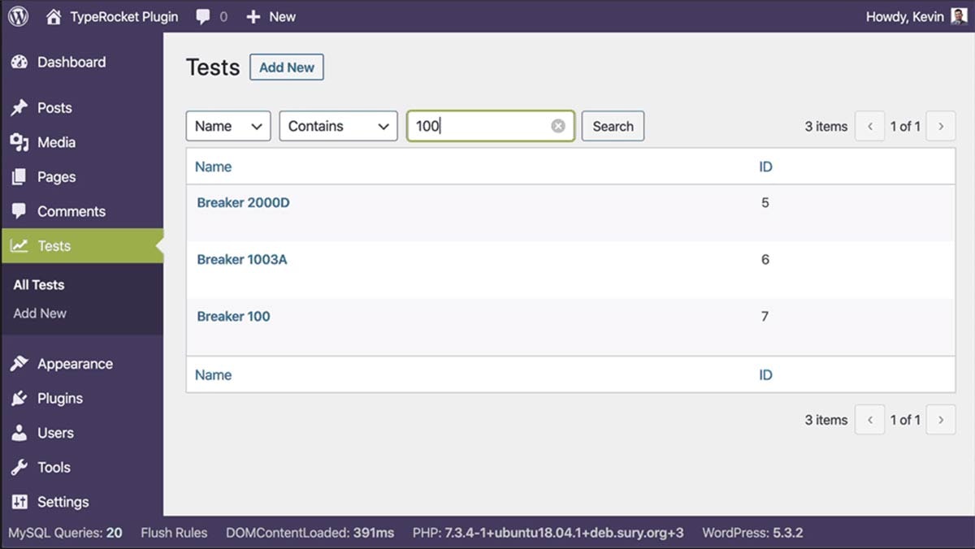This screenshot has width=975, height=549.
Task: Select Add New in the Tests submenu
Action: pos(40,313)
